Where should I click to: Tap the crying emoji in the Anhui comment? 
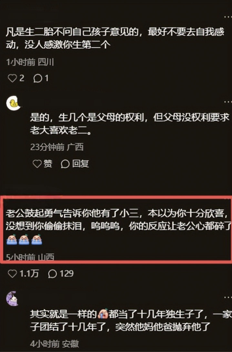click(103, 314)
